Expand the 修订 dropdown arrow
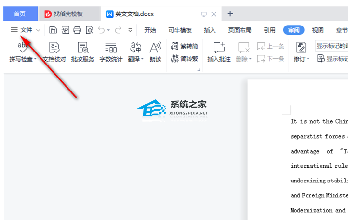 [x=308, y=59]
